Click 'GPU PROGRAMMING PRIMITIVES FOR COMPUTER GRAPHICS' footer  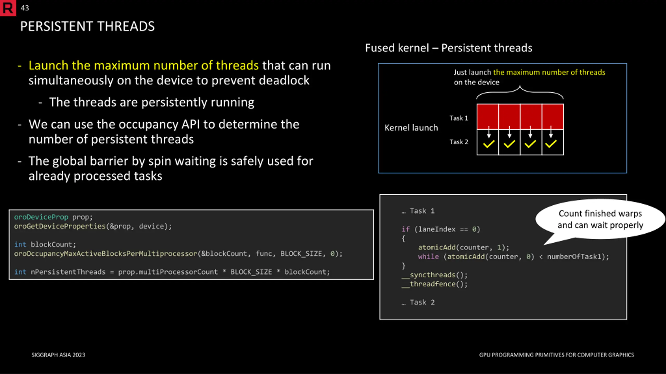point(557,355)
